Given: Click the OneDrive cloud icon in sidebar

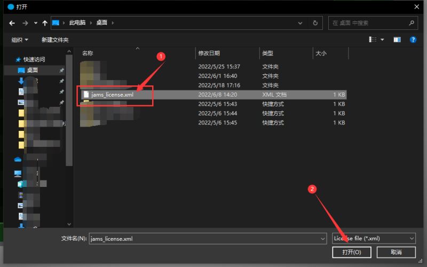Looking at the screenshot, I should click(x=18, y=159).
